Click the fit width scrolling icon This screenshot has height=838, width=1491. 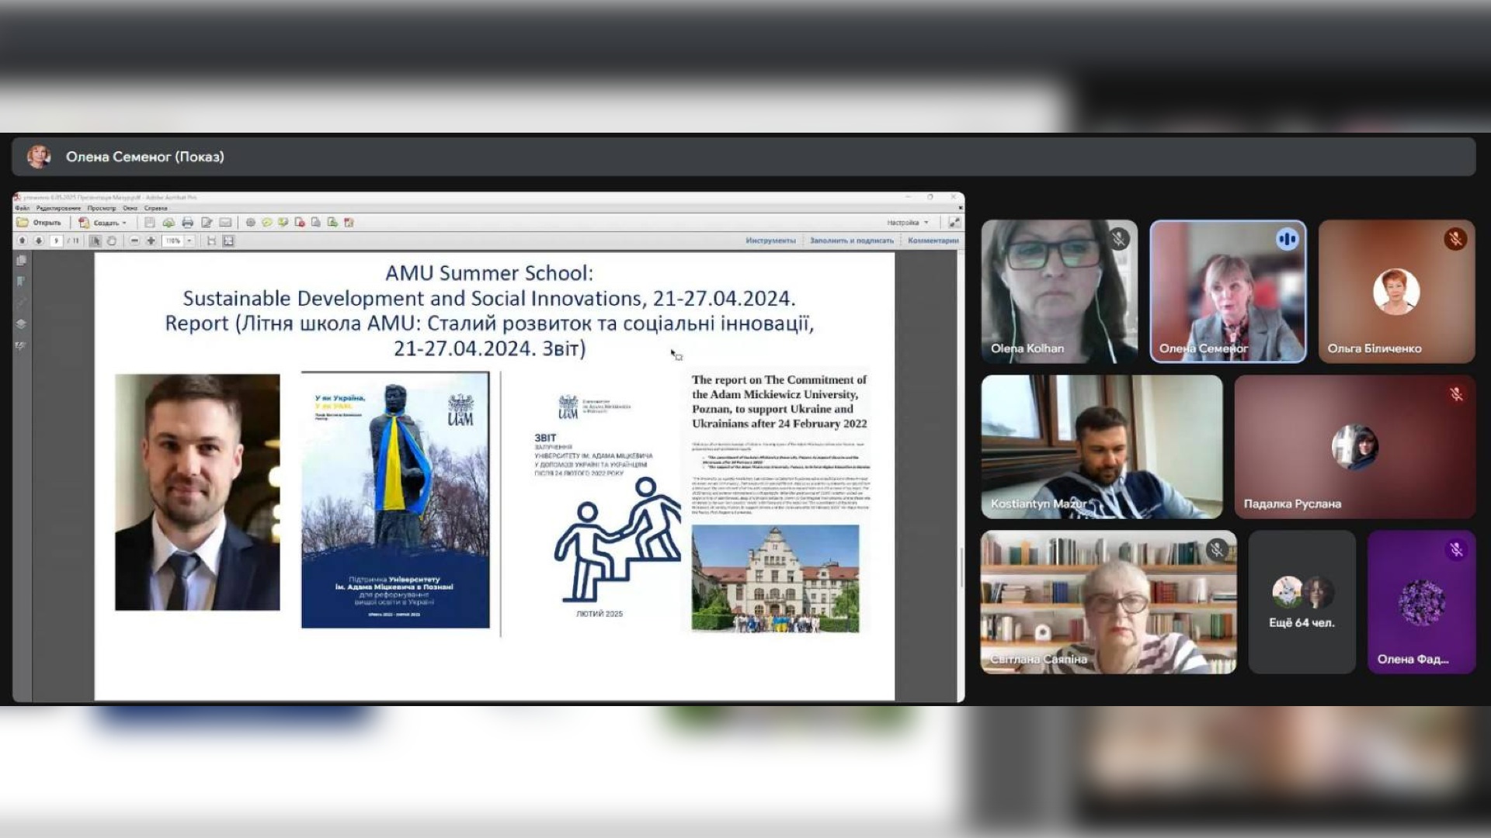(211, 241)
